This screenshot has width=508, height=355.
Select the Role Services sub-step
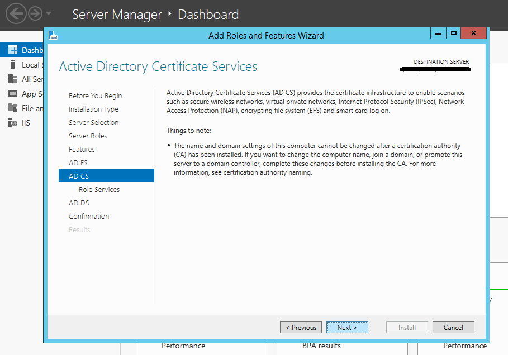[x=99, y=189]
